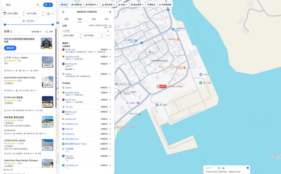Collapse the side panel using the arrow handle

coord(116,88)
